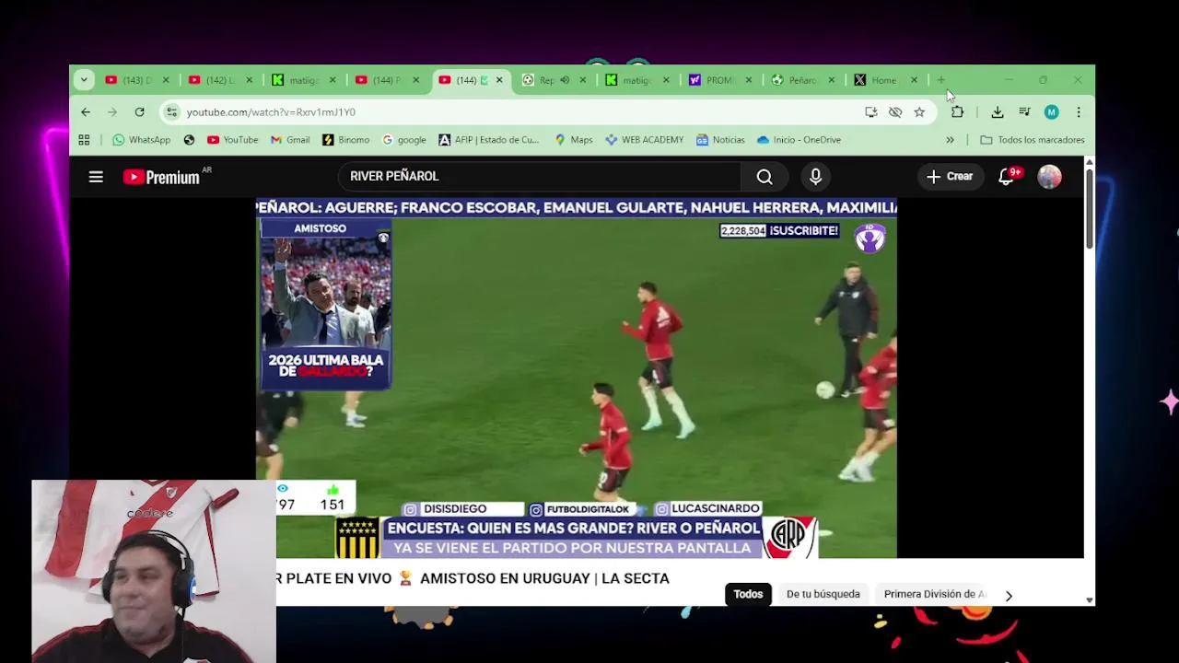
Task: Go forward to the next page
Action: 112,112
